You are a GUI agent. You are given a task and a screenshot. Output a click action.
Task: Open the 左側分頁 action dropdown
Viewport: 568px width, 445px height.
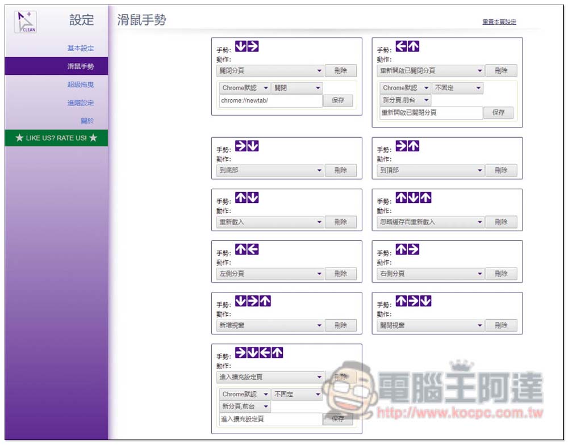pyautogui.click(x=270, y=274)
